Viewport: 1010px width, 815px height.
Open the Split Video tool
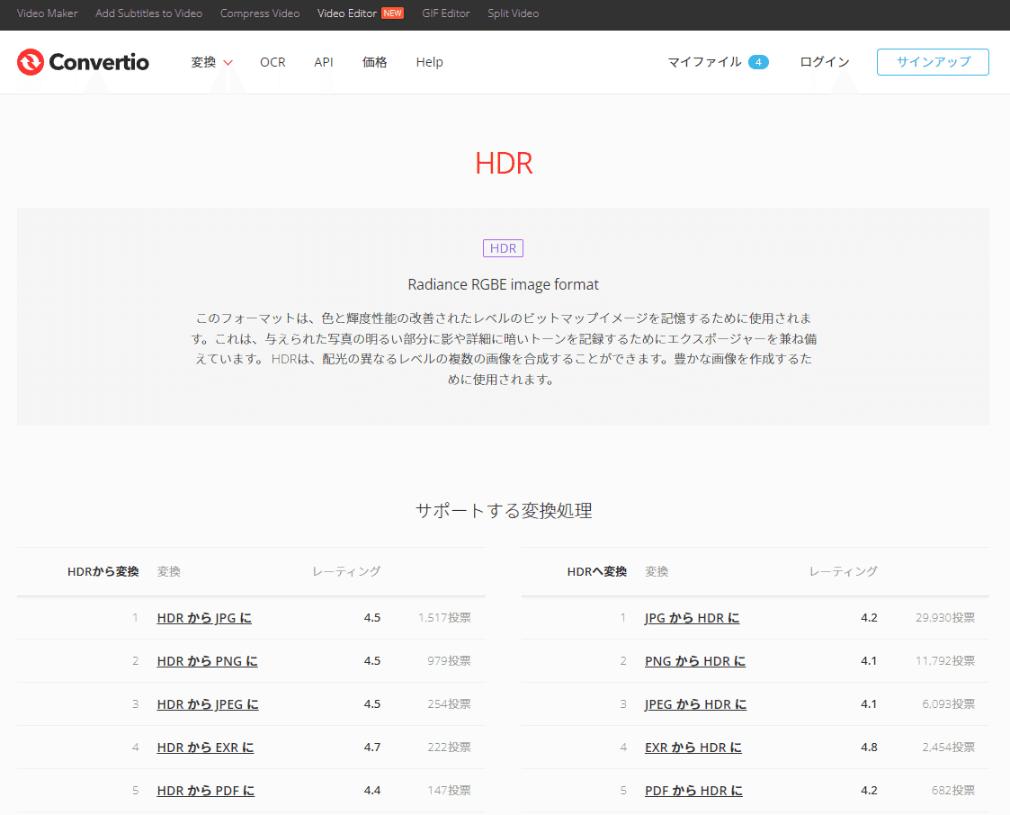pos(514,13)
